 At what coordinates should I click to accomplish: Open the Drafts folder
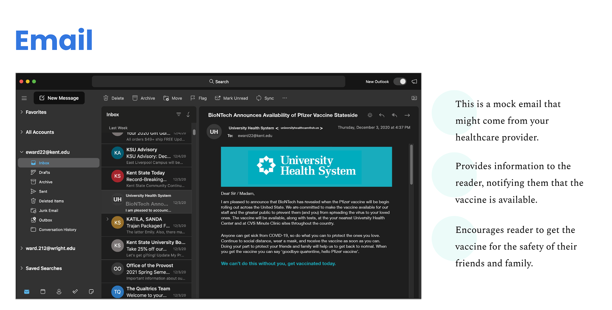(40, 172)
